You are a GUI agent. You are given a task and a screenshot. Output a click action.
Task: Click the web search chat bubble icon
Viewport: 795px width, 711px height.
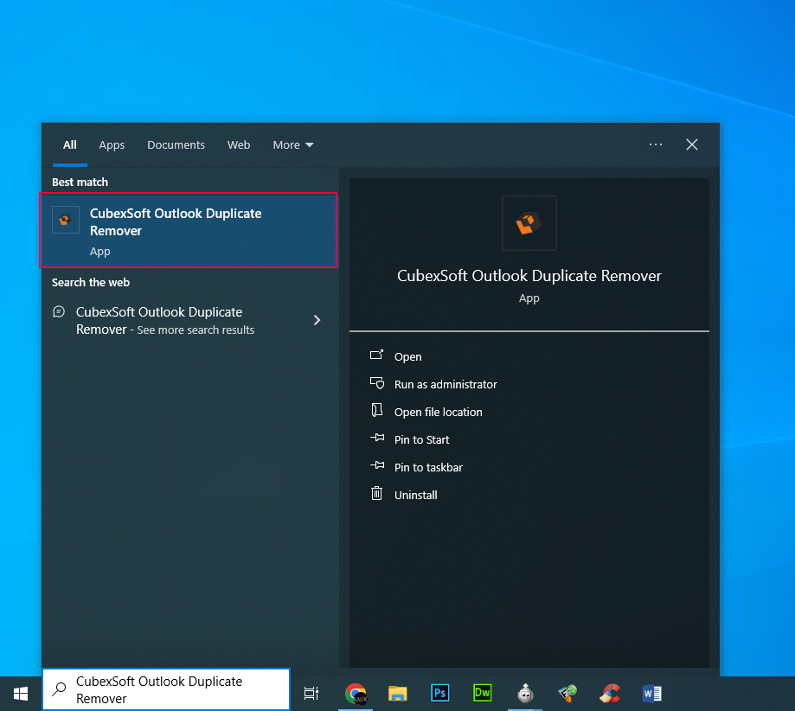(x=59, y=312)
